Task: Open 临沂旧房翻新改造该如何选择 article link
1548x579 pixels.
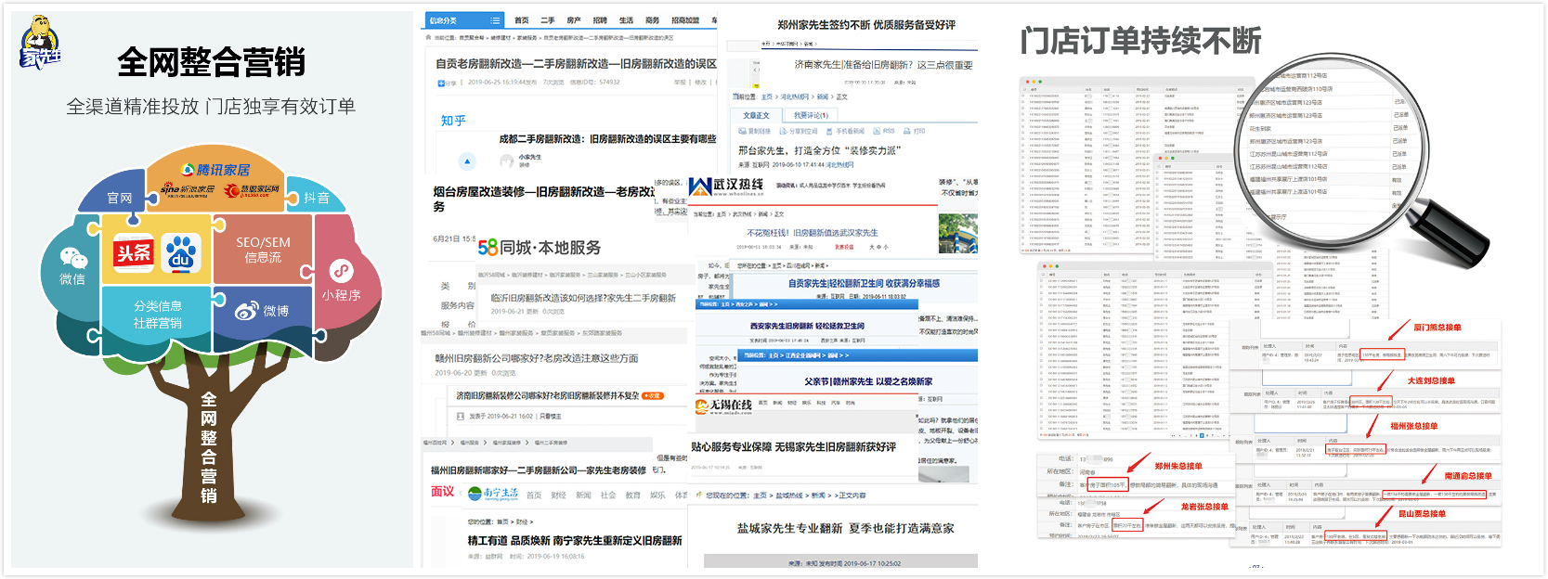Action: pyautogui.click(x=583, y=298)
